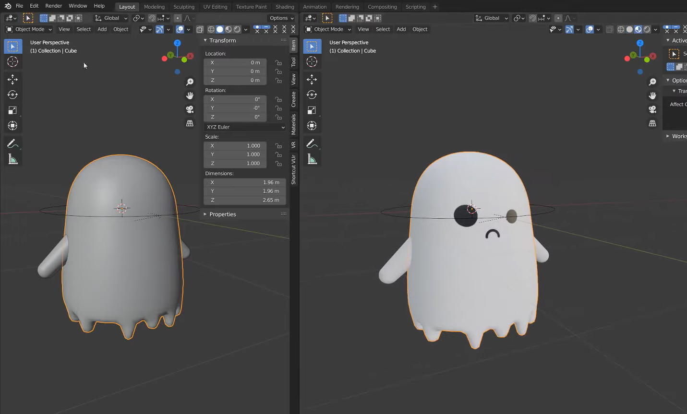Click the Dimensions Z value field

(x=245, y=200)
